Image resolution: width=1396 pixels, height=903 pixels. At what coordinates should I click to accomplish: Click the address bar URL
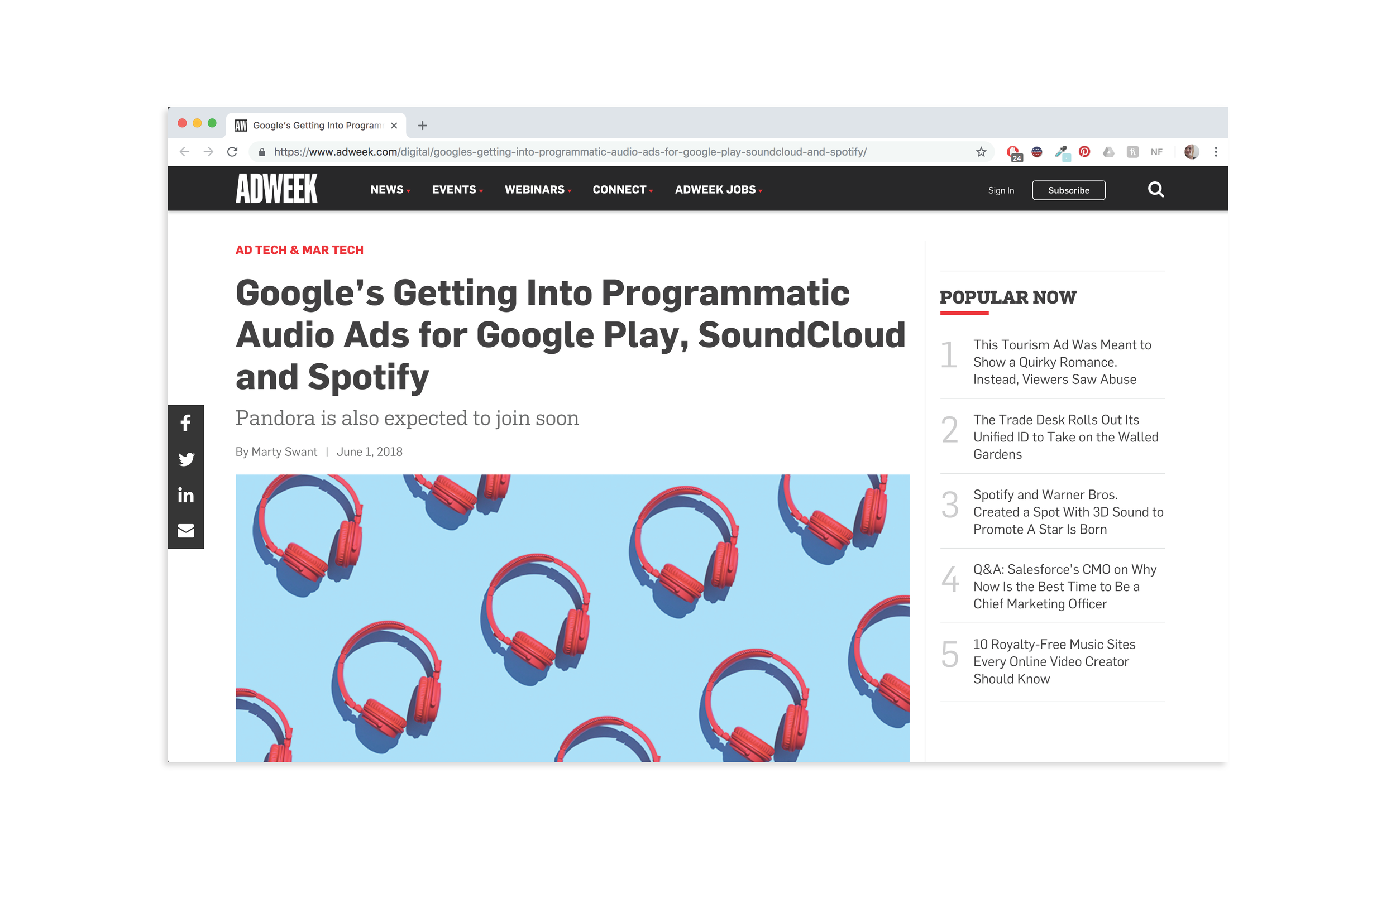click(570, 152)
